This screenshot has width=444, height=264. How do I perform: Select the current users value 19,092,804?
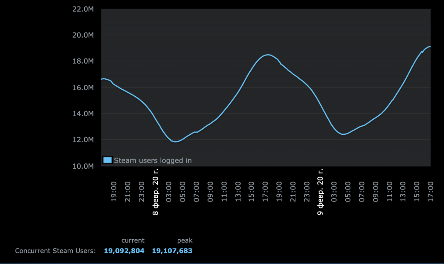(124, 251)
